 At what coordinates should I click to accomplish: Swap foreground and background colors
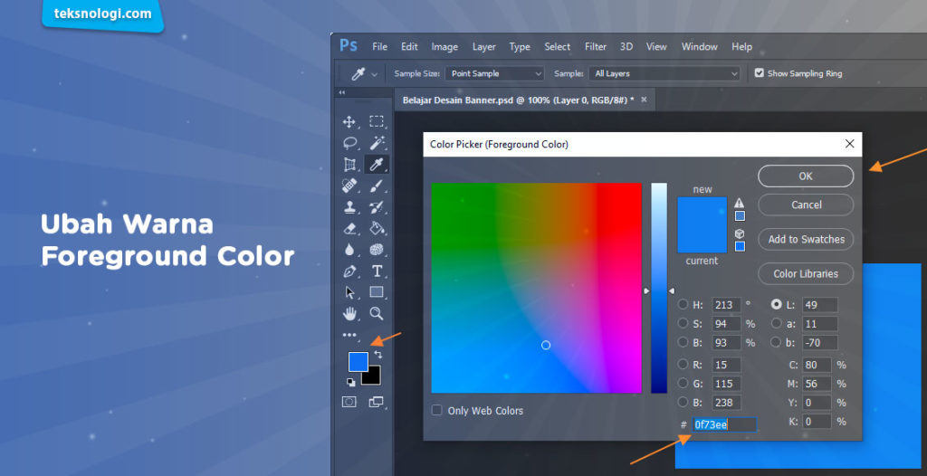378,355
